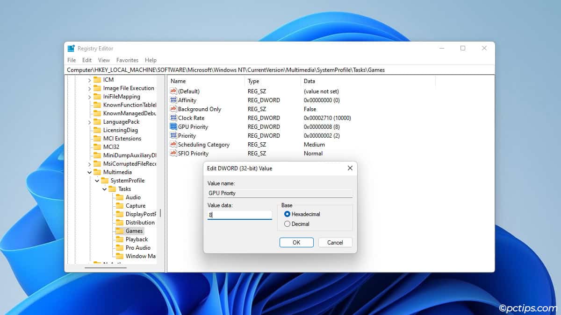Click the LanguagePack folder icon
Image resolution: width=561 pixels, height=315 pixels.
(x=97, y=122)
